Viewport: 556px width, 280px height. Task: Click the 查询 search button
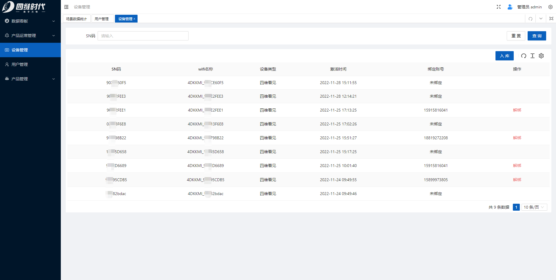coord(537,36)
